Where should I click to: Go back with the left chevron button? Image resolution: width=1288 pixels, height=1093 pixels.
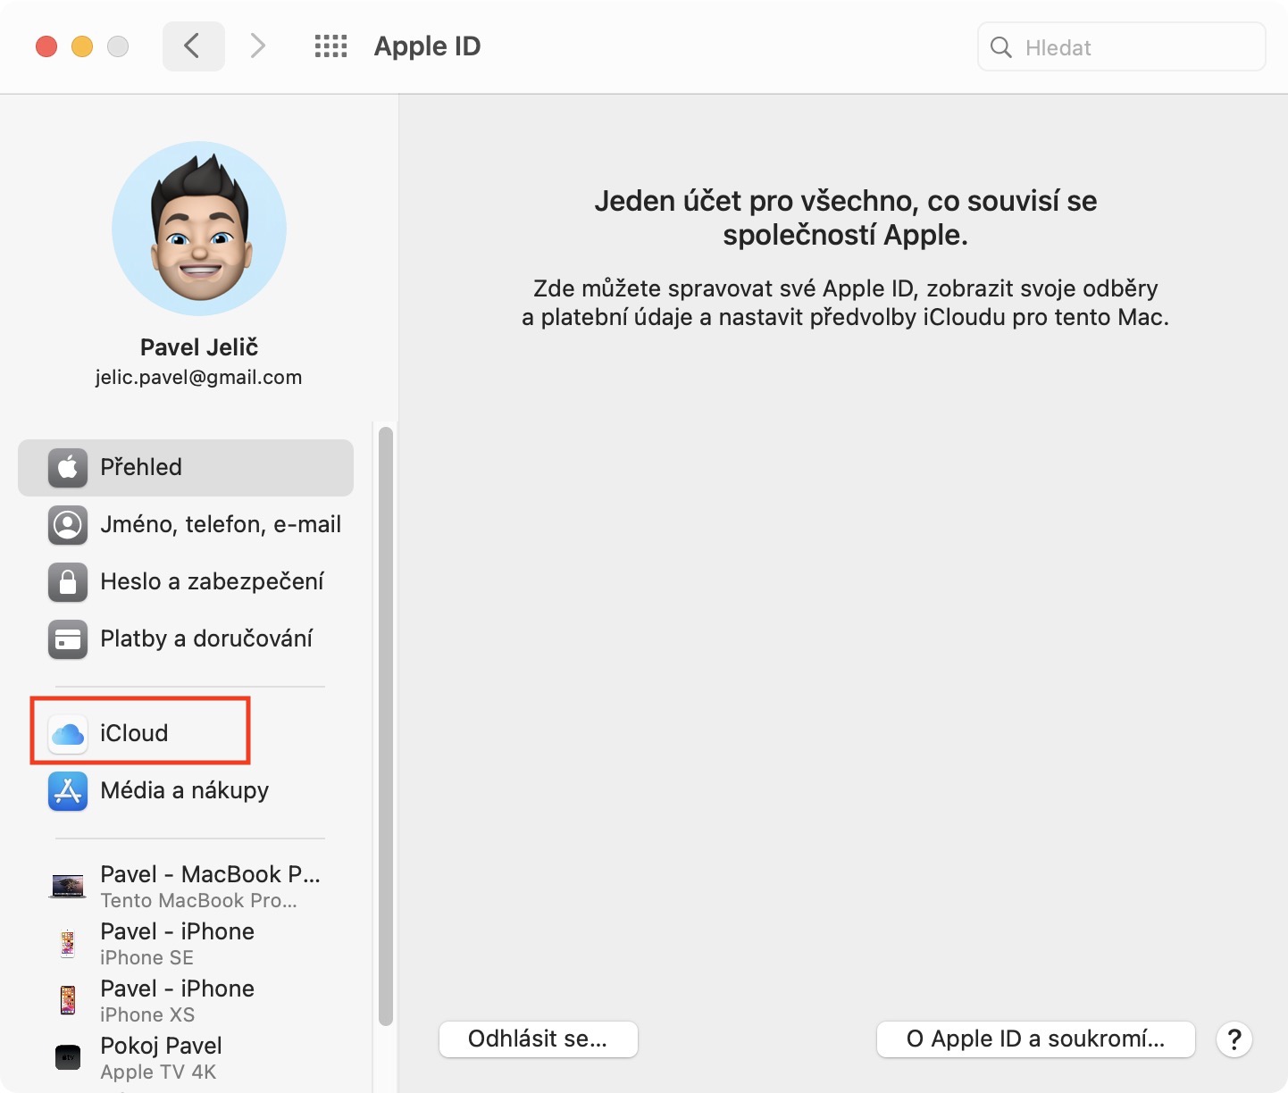coord(193,46)
